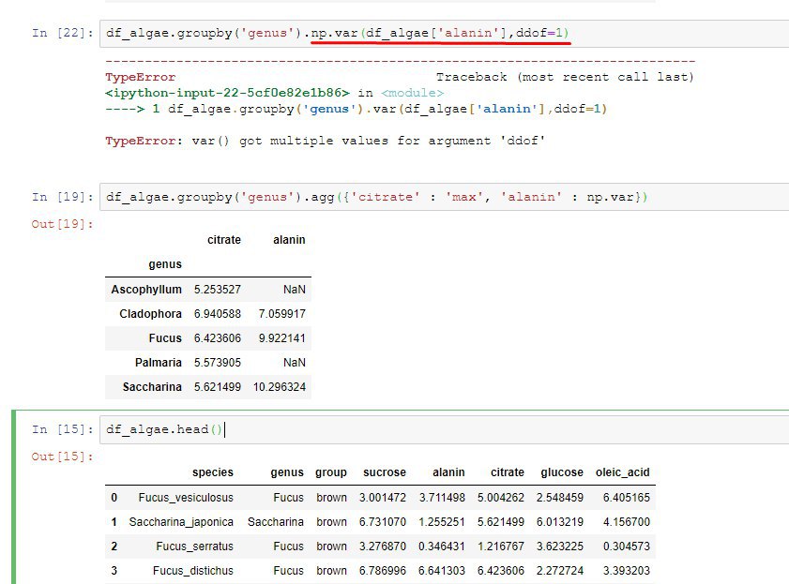Click the value 6.940588

218,314
